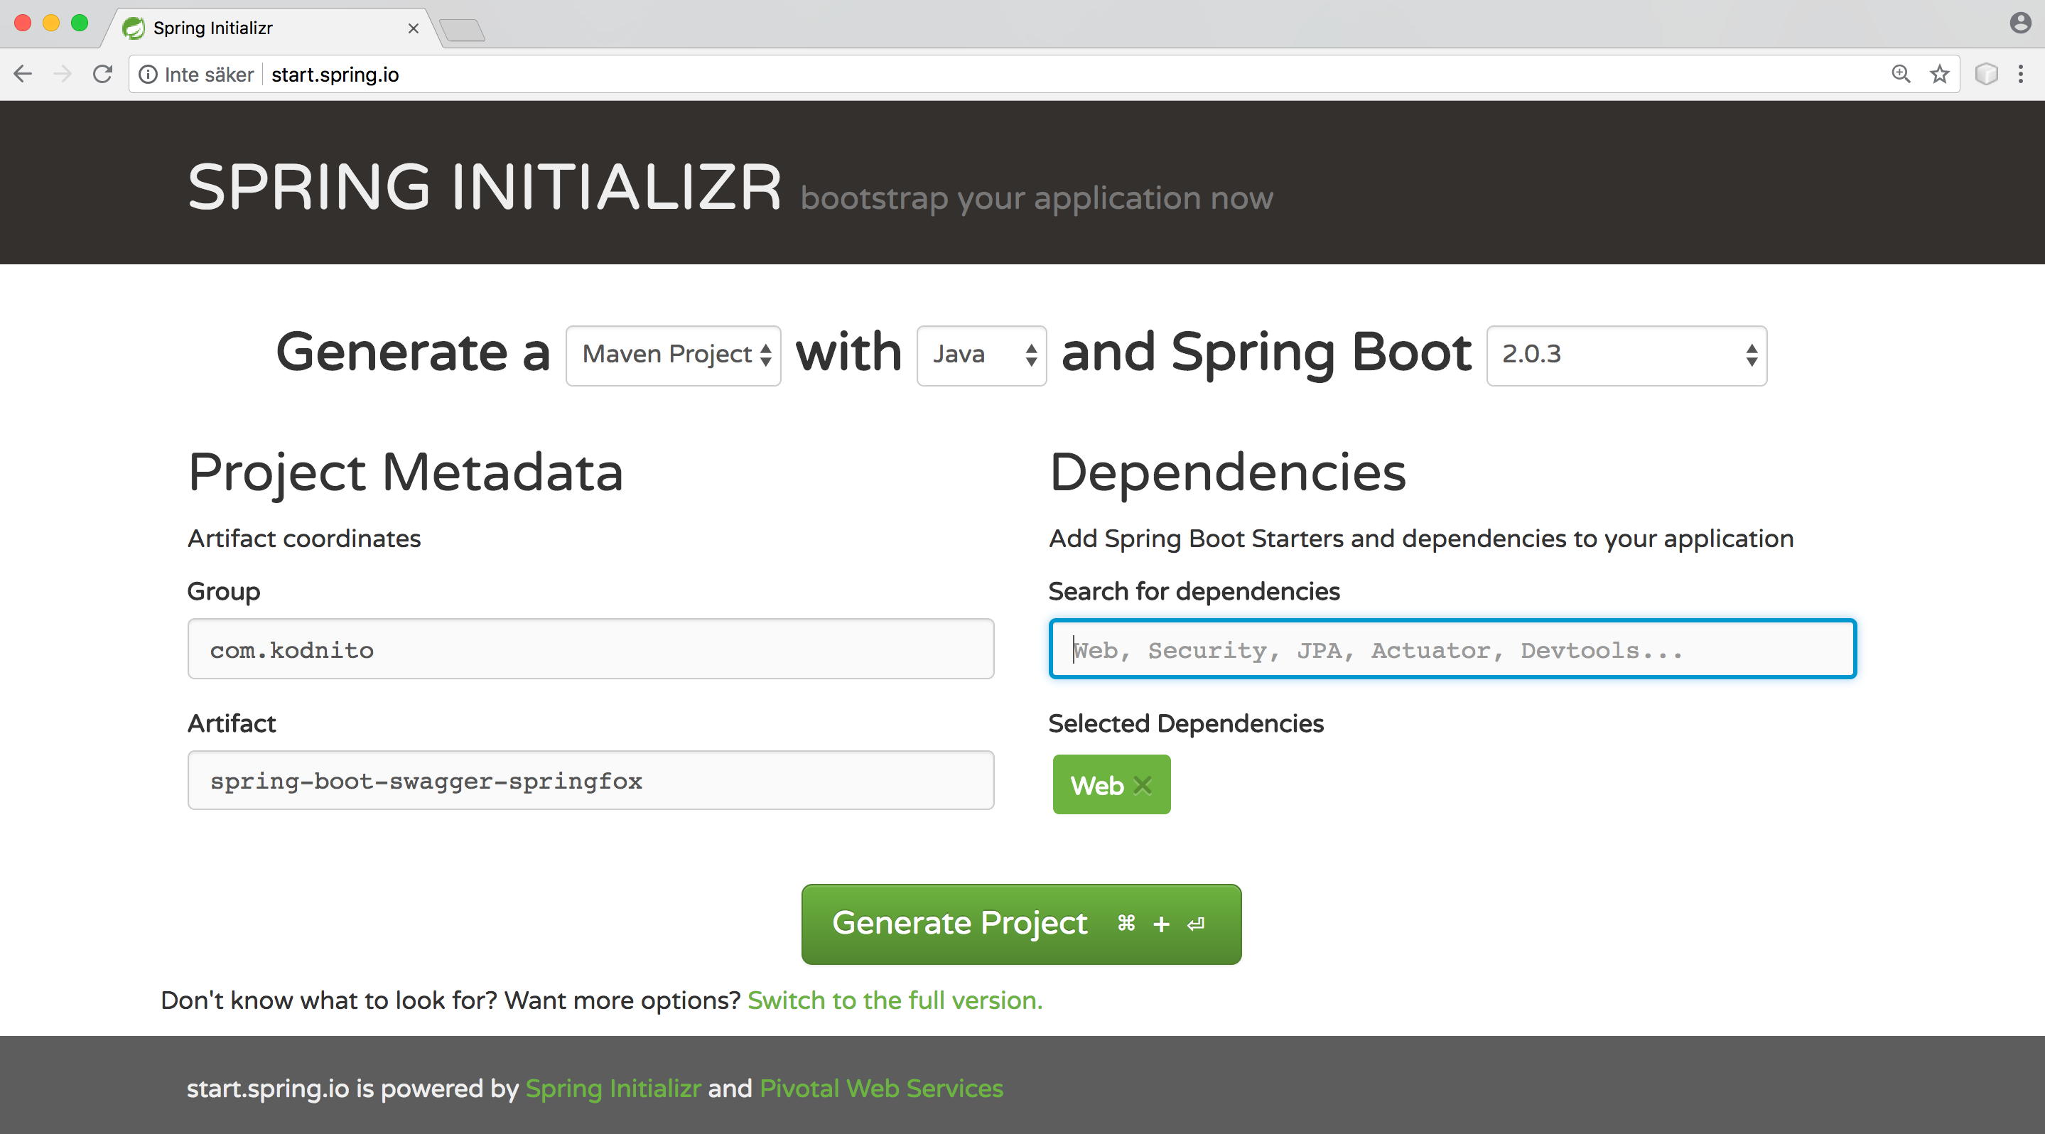Open the Maven Project dropdown

[x=672, y=355]
